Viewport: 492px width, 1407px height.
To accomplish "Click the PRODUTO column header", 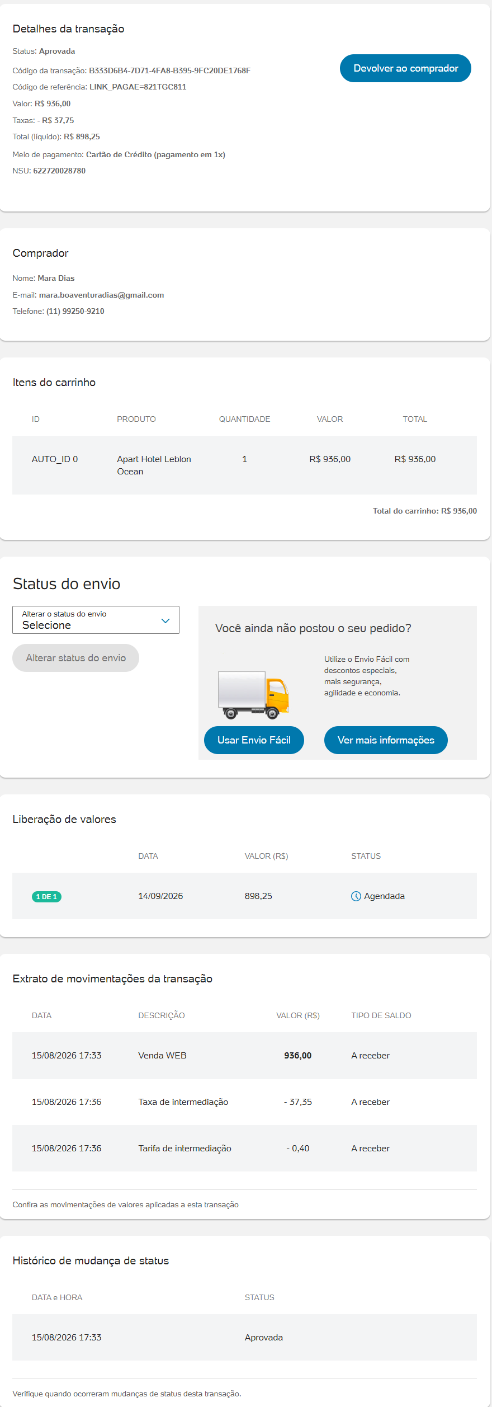I will (136, 419).
